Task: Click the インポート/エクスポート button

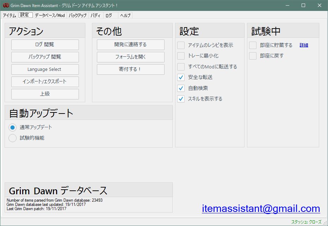Action: 45,81
